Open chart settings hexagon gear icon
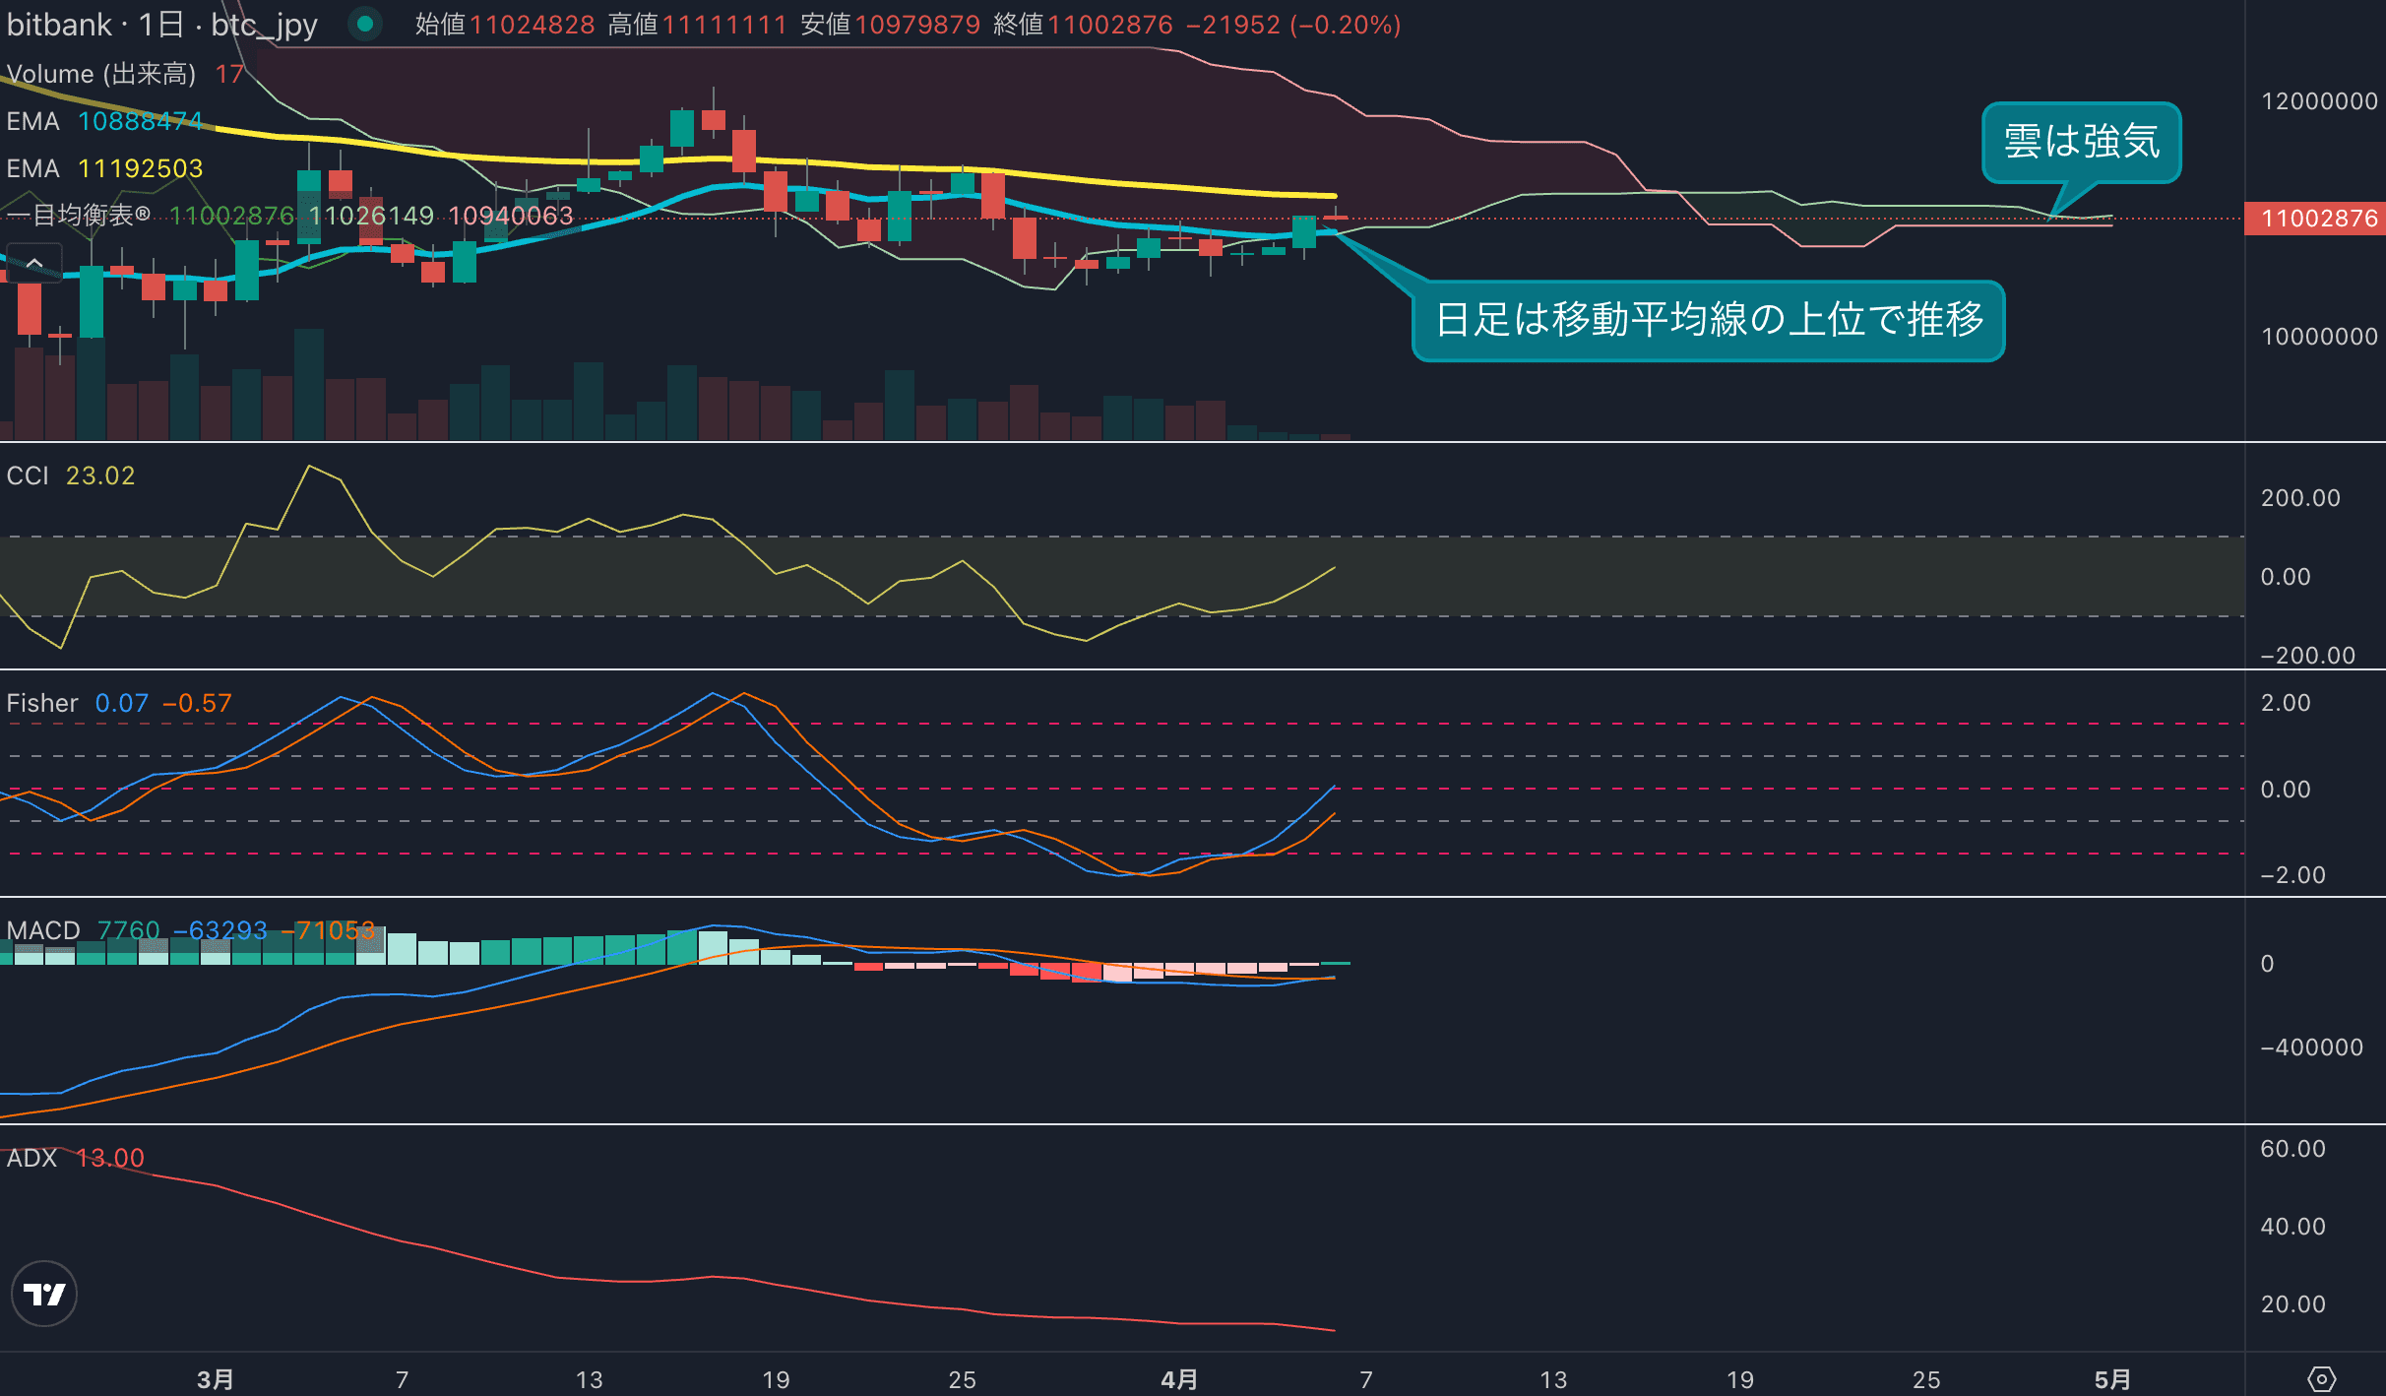Screen dimensions: 2386x1396 pos(2321,1378)
